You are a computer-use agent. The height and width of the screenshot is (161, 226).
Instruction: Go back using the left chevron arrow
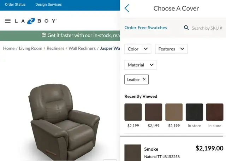click(127, 8)
